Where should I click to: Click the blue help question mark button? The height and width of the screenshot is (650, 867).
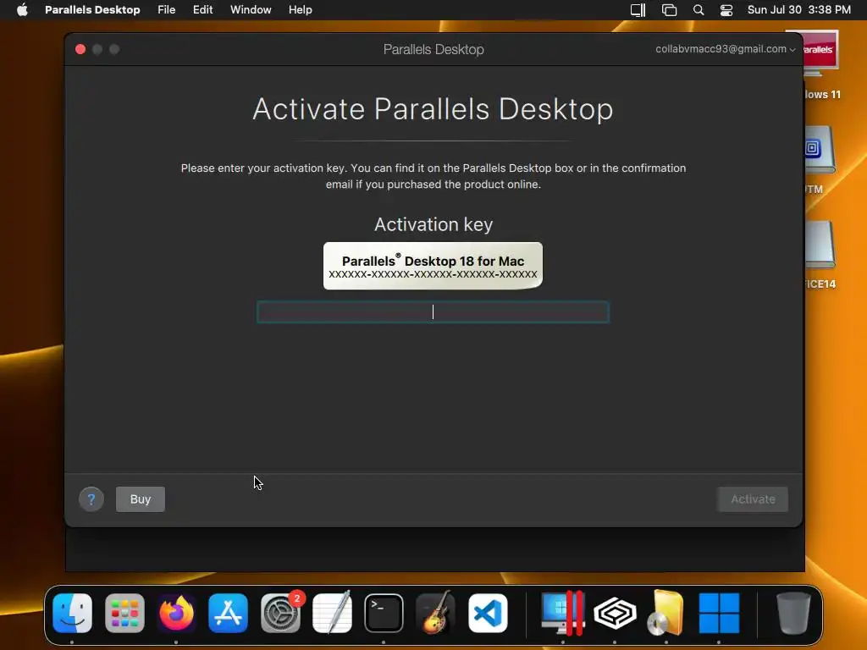point(91,499)
